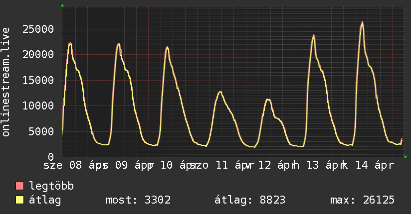Click the highest peak on 14 ápr

(362, 22)
